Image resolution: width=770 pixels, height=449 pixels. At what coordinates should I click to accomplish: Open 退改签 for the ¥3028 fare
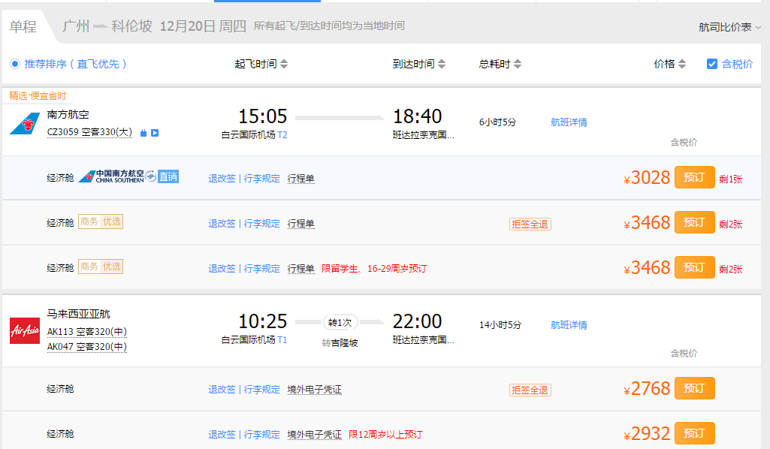coord(222,179)
